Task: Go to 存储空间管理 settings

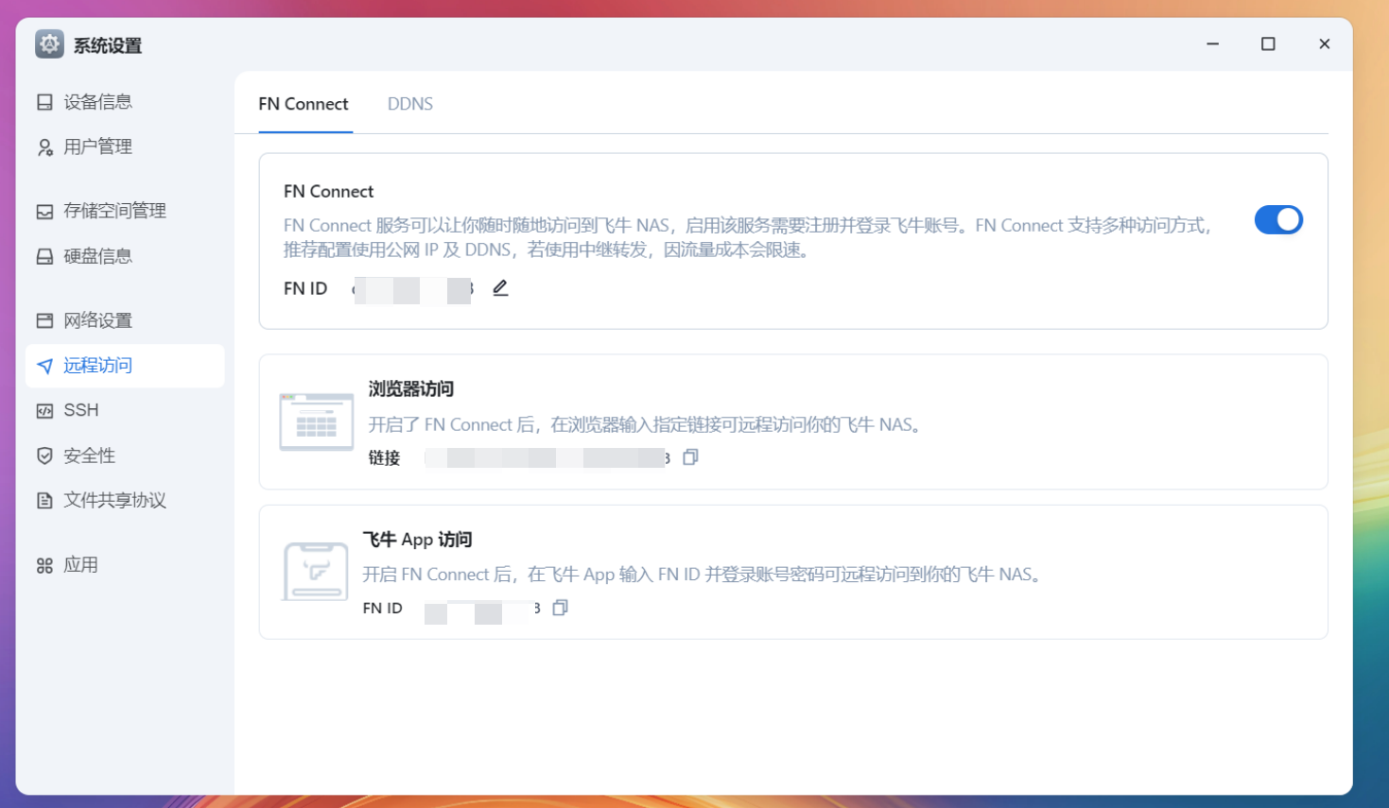Action: (x=125, y=212)
